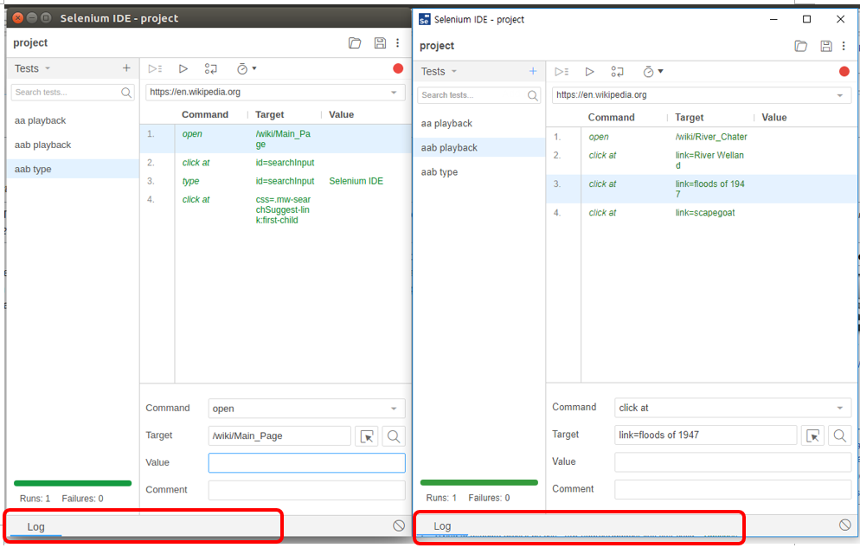Run current test in left window
860x548 pixels.
[x=183, y=68]
